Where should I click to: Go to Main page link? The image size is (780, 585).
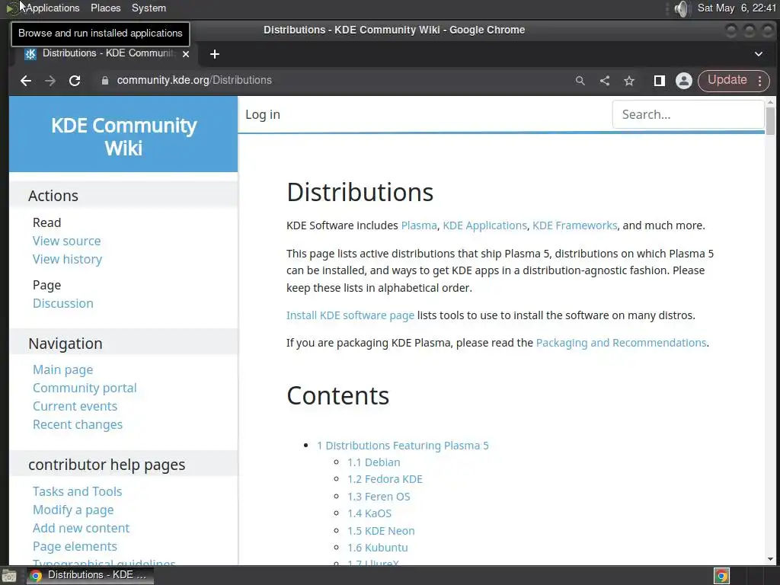click(62, 369)
